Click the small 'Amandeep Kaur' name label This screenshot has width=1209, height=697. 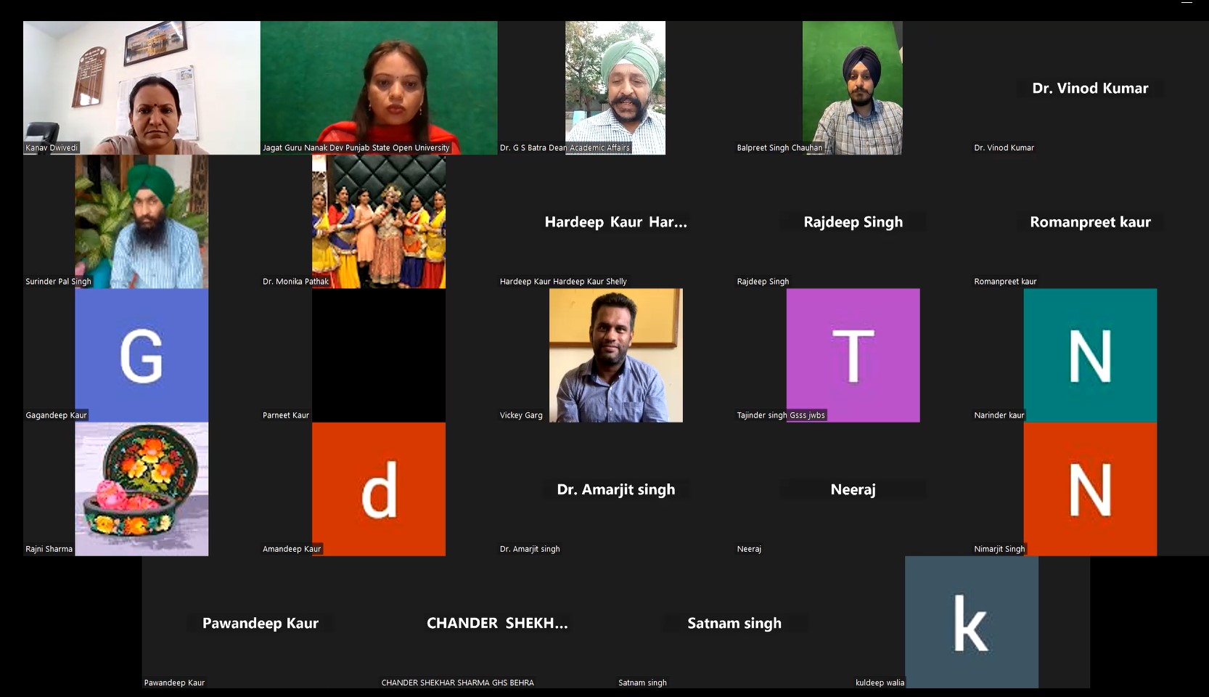(292, 549)
